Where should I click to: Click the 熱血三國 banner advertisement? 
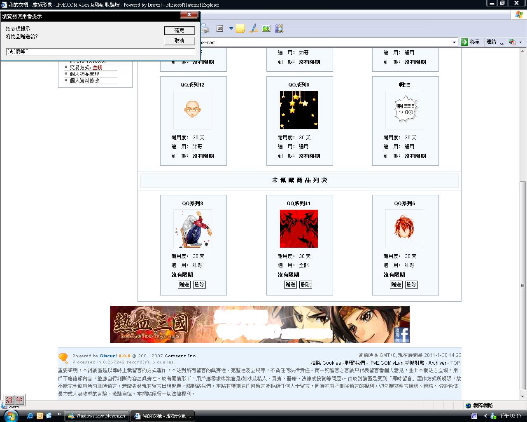[259, 324]
